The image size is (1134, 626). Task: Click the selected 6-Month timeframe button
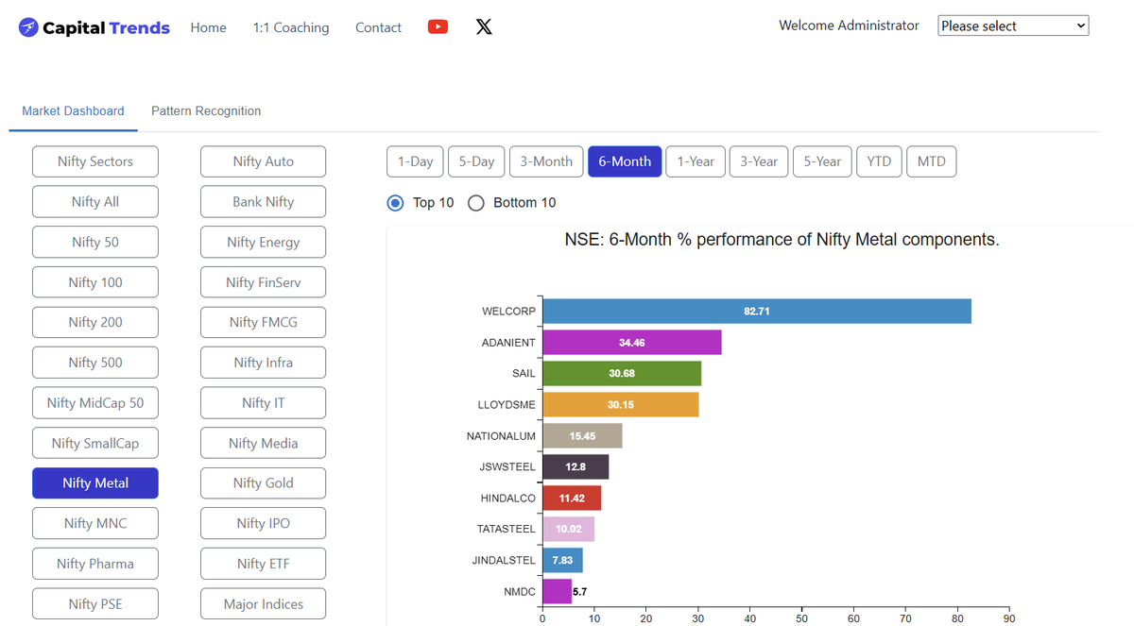tap(625, 161)
